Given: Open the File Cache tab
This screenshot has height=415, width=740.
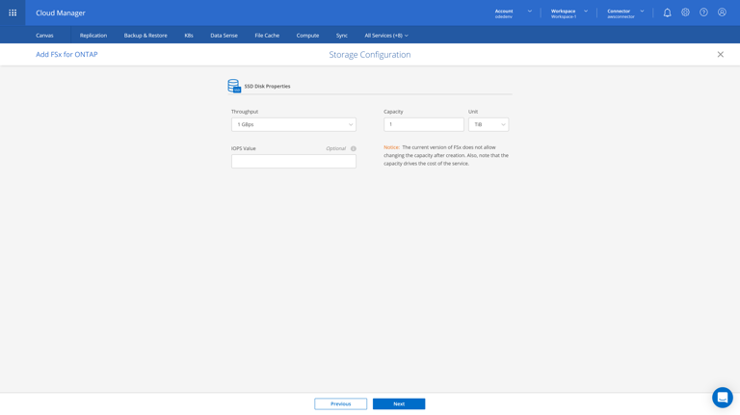Looking at the screenshot, I should [267, 36].
